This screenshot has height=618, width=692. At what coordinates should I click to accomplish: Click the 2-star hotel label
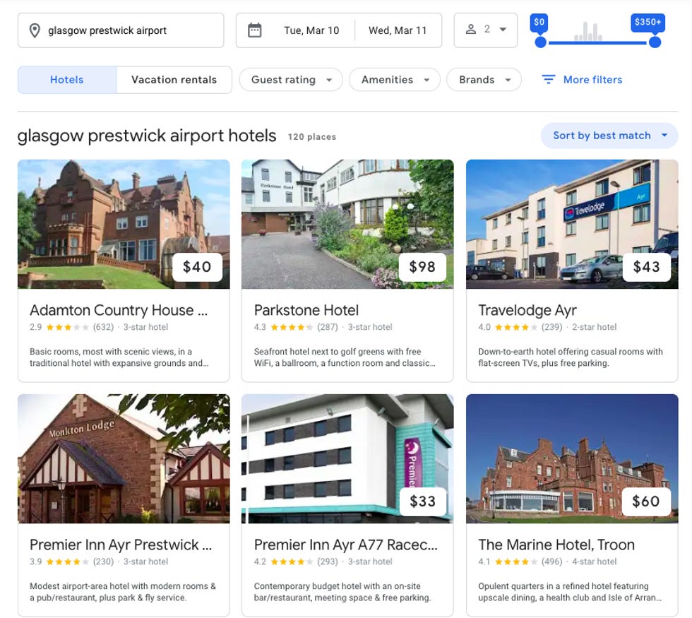[x=595, y=327]
